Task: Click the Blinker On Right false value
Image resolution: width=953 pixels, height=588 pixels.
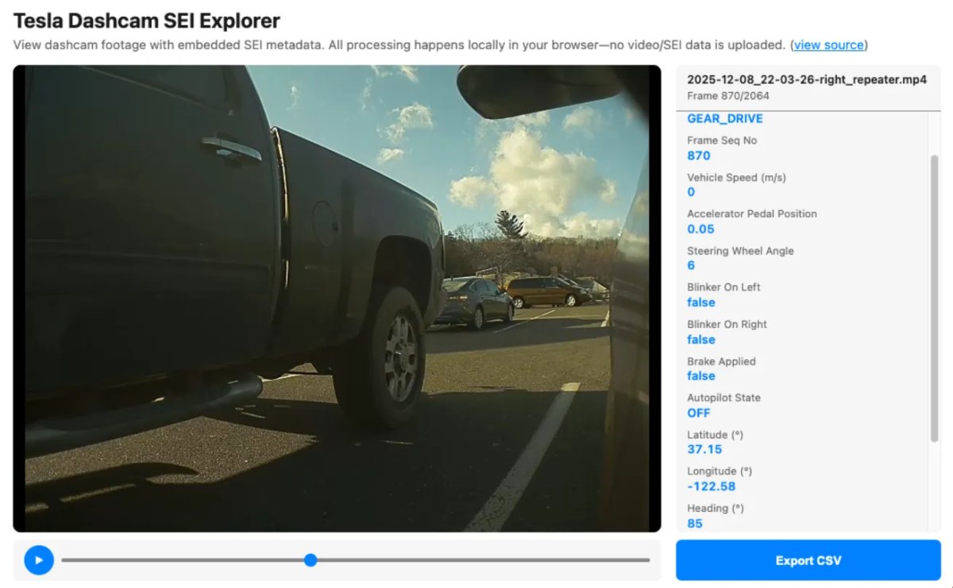Action: coord(700,340)
